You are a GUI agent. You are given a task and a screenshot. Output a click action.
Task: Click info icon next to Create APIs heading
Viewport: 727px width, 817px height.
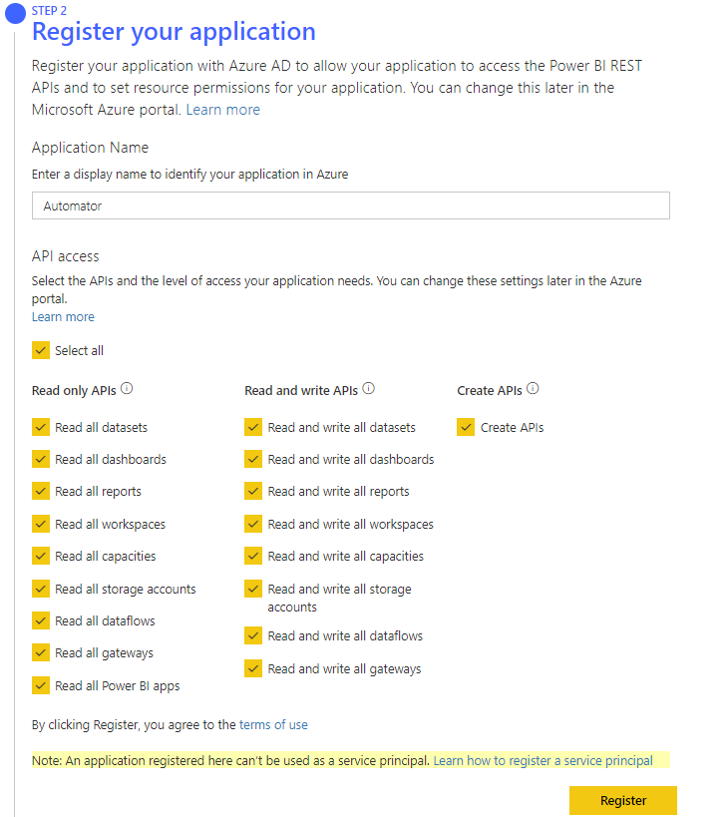pyautogui.click(x=533, y=390)
